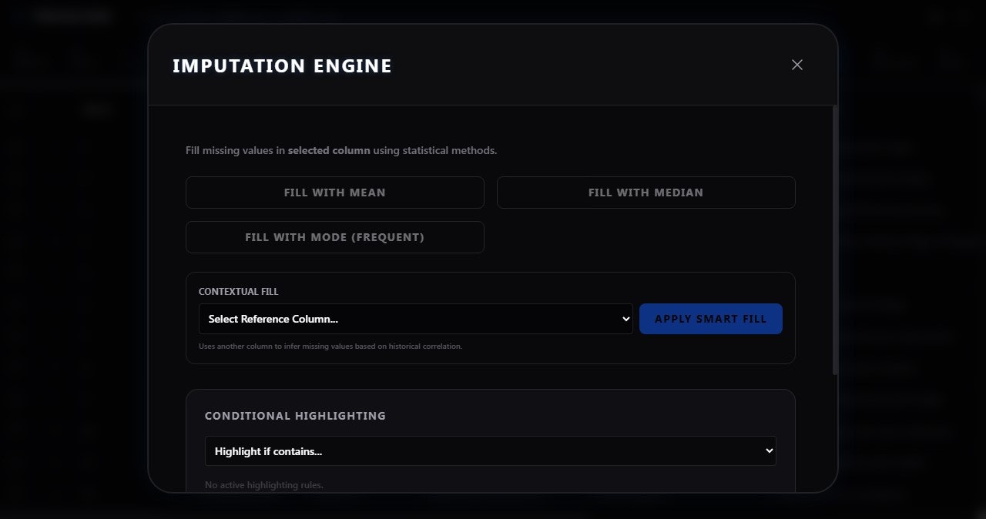986x519 pixels.
Task: Click the Contextual Fill label
Action: [x=239, y=292]
